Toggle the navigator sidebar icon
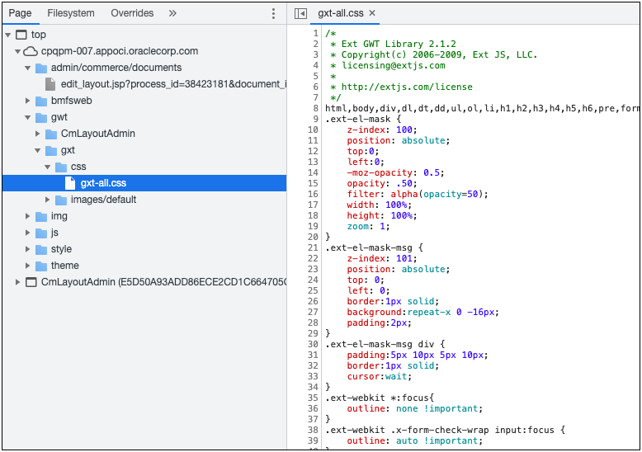Screen dimensions: 642x452 click(300, 13)
